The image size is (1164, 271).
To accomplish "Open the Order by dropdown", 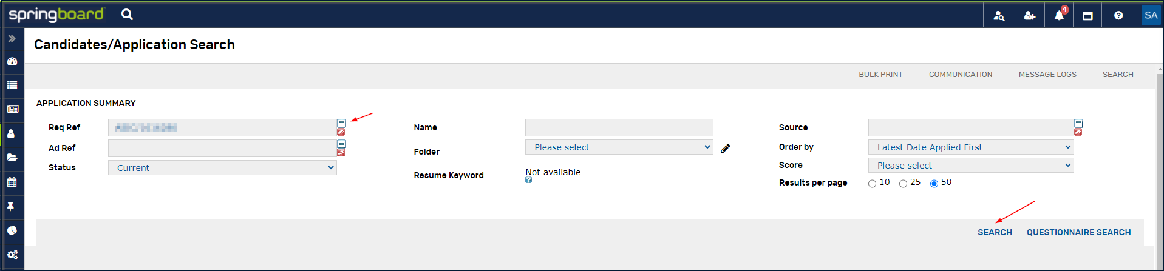I will 971,147.
